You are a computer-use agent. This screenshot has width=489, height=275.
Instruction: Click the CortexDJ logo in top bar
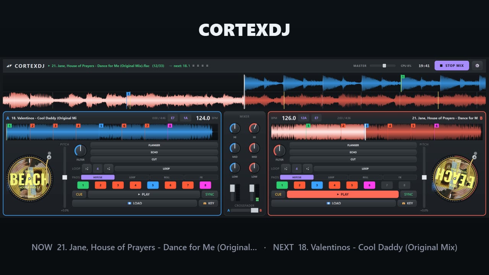click(26, 66)
